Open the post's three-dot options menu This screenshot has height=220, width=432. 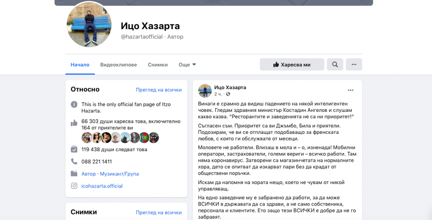(x=351, y=90)
